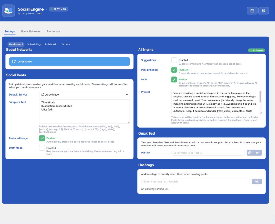Click the Template Text label
This screenshot has height=224, width=275.
tap(17, 102)
